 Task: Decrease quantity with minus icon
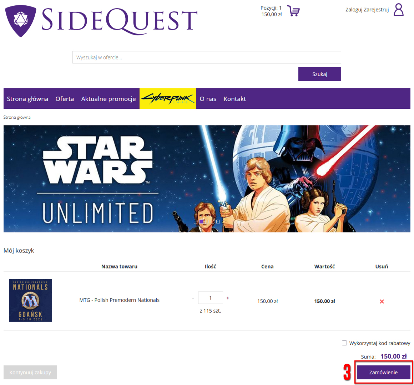coord(193,298)
